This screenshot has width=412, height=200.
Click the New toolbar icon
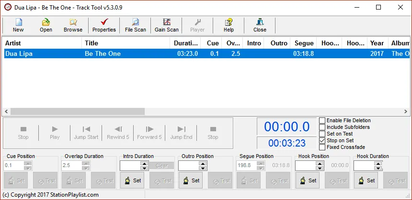(18, 25)
